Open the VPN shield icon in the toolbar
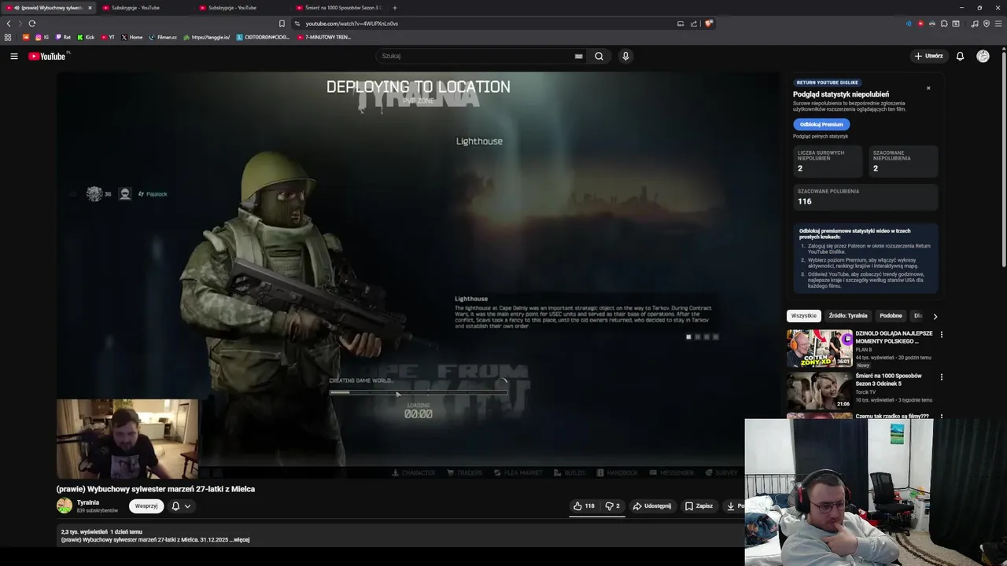Image resolution: width=1007 pixels, height=566 pixels. click(x=987, y=24)
